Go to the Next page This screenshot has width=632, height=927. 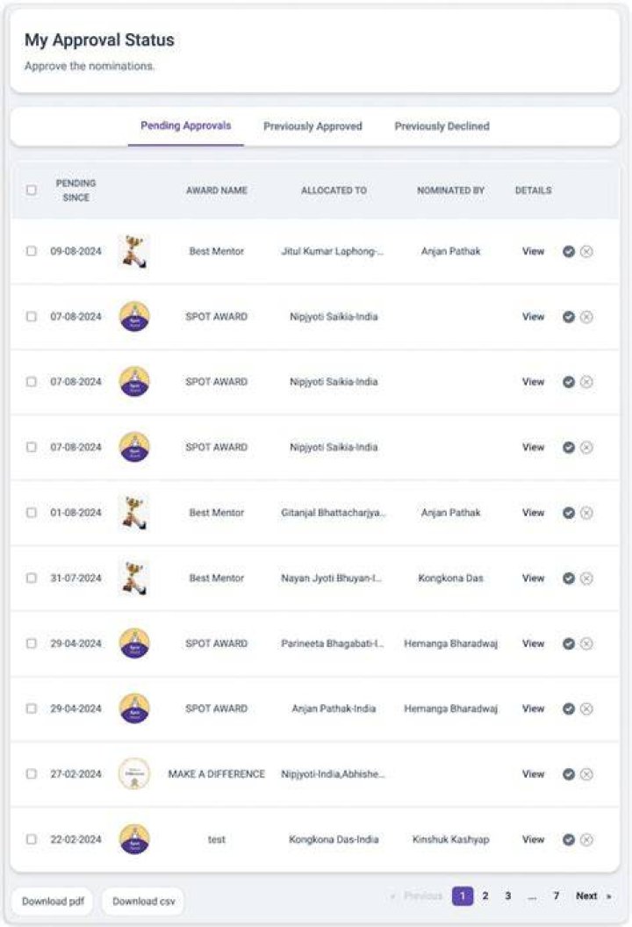[x=593, y=895]
